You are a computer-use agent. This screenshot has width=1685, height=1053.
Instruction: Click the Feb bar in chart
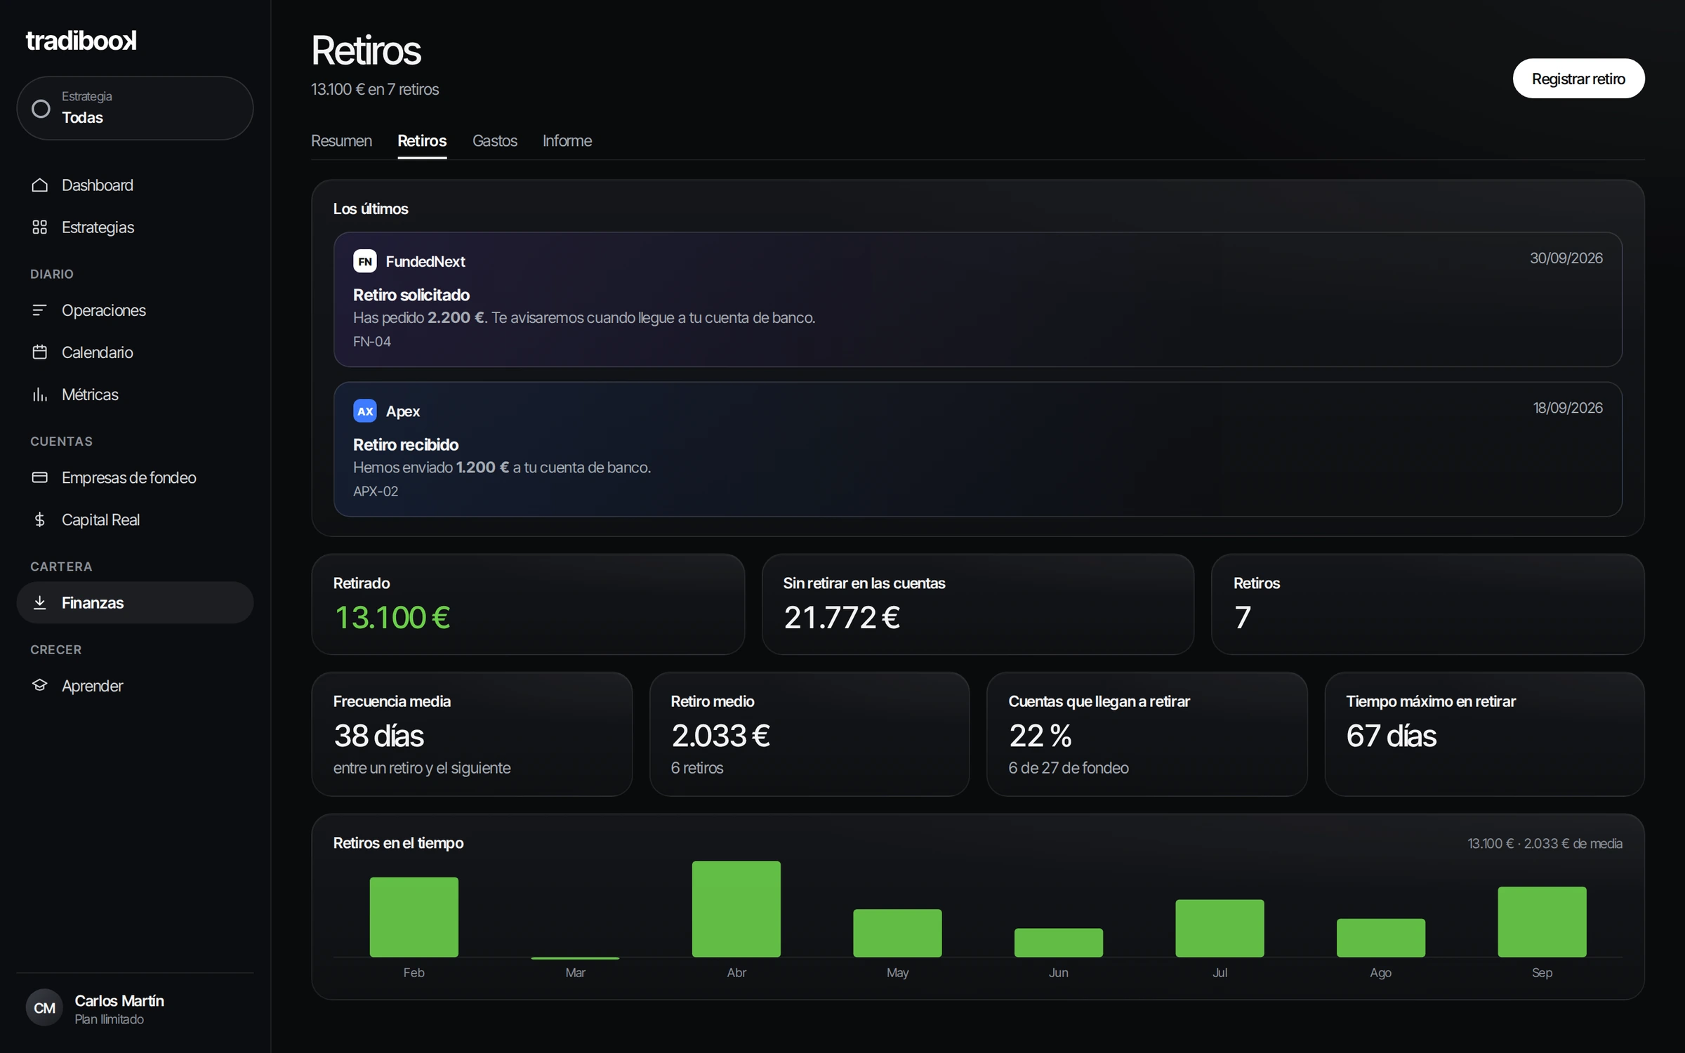pyautogui.click(x=414, y=917)
